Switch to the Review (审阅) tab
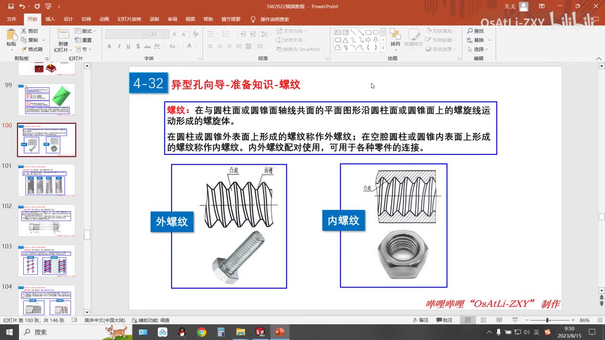605x340 pixels. coord(172,19)
